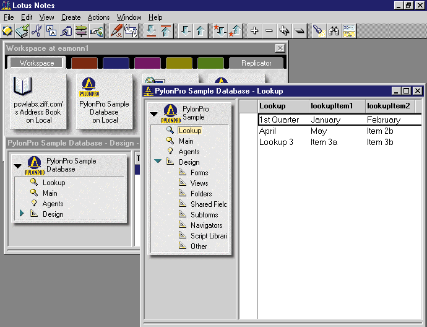
Task: Open the Actions menu
Action: (98, 17)
